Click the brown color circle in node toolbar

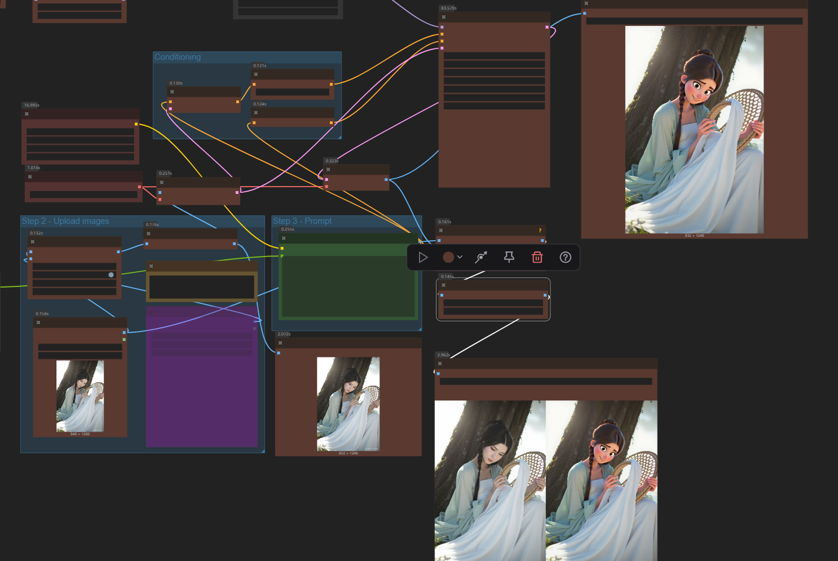pyautogui.click(x=448, y=258)
